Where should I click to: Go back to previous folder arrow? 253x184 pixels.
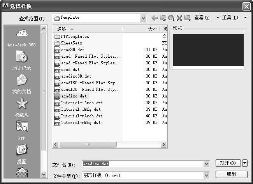[155, 18]
